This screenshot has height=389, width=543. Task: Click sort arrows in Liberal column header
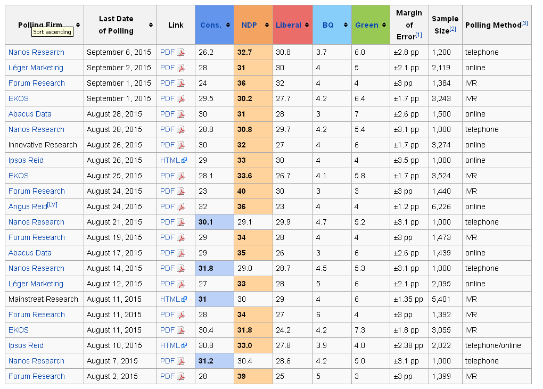[307, 25]
